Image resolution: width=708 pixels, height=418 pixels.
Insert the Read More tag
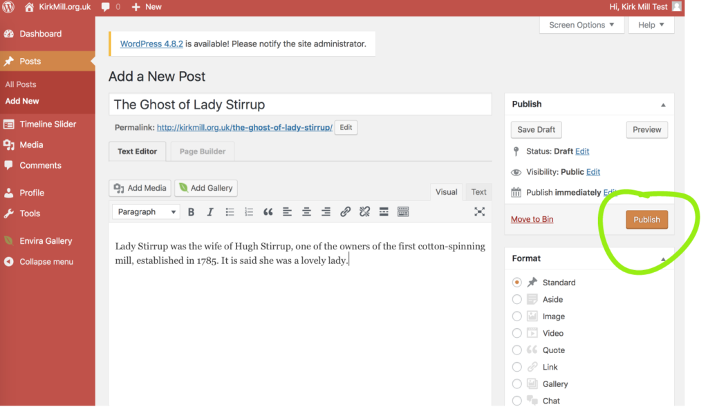tap(384, 212)
